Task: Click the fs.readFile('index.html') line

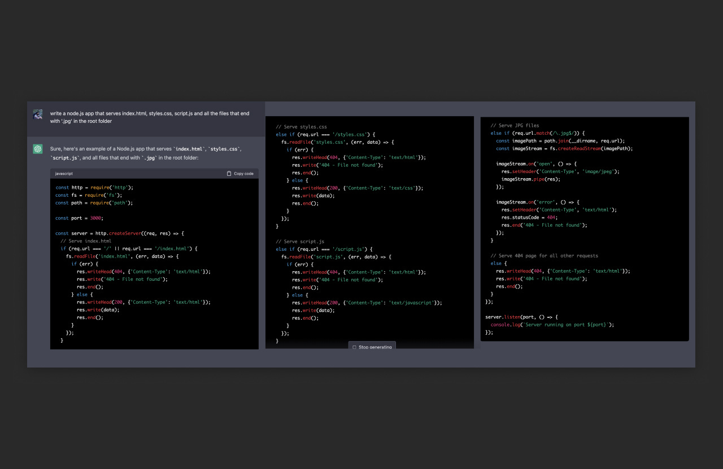Action: click(x=123, y=256)
